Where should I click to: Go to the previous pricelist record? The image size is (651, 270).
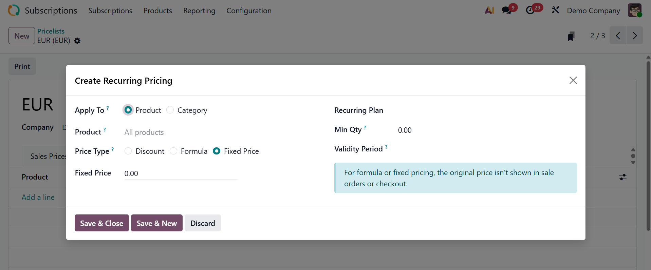point(618,36)
